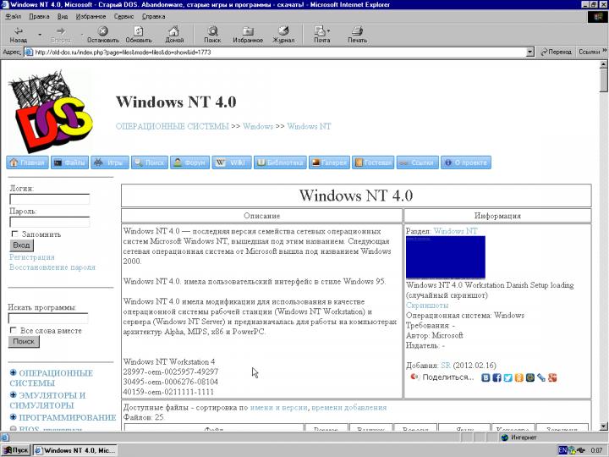The height and width of the screenshot is (457, 609).
Task: Click the blue setup screenshot thumbnail
Action: 446,257
